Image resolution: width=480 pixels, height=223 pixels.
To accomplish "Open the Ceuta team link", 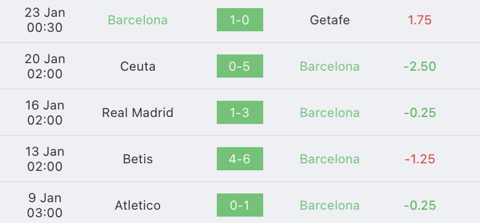I will click(x=138, y=67).
